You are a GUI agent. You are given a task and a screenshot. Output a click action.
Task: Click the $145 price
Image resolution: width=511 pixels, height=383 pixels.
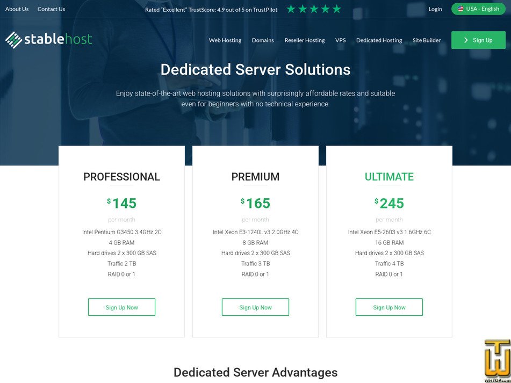tap(121, 203)
